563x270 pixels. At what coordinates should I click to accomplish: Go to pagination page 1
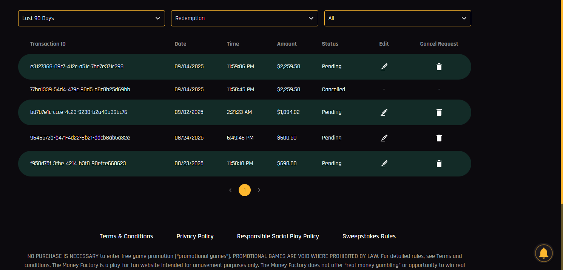click(x=245, y=190)
